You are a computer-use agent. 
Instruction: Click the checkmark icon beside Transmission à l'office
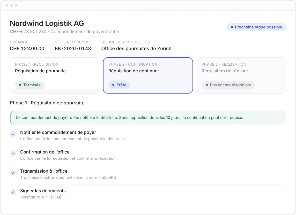[13, 173]
